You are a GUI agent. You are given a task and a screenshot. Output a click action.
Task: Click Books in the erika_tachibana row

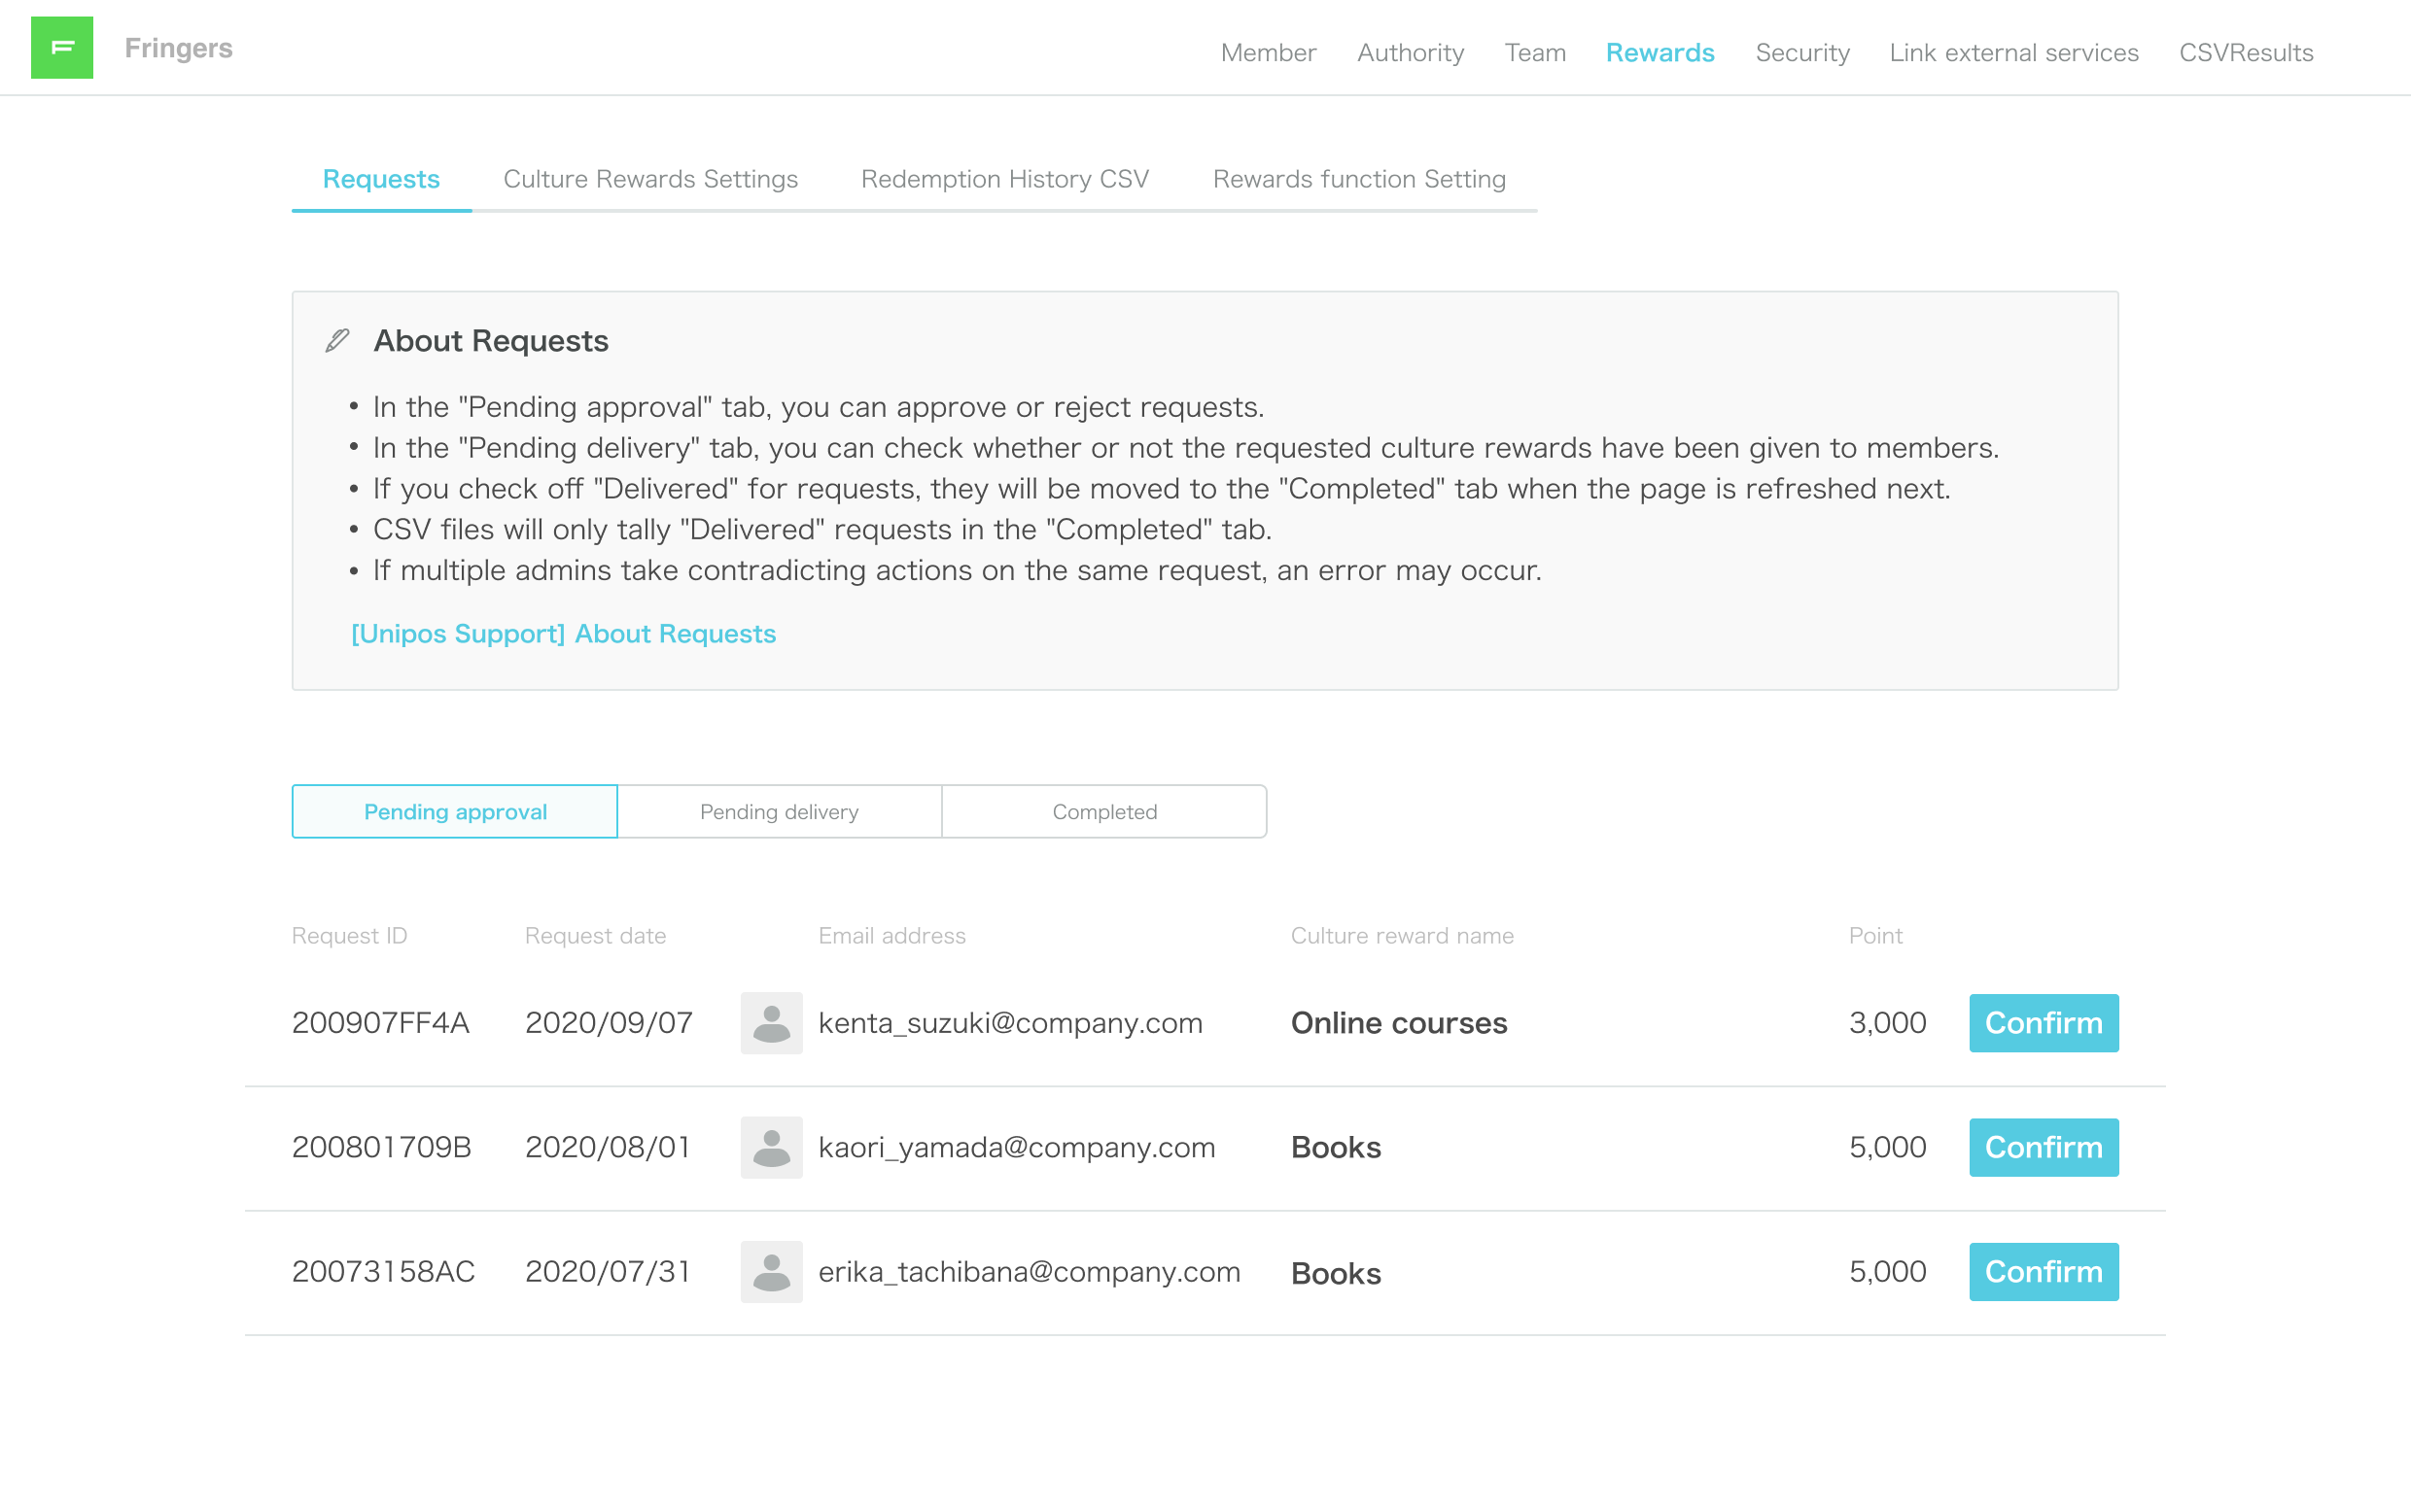tap(1336, 1273)
